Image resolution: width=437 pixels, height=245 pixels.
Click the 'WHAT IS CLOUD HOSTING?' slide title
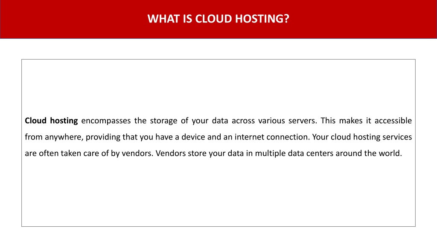coord(218,19)
